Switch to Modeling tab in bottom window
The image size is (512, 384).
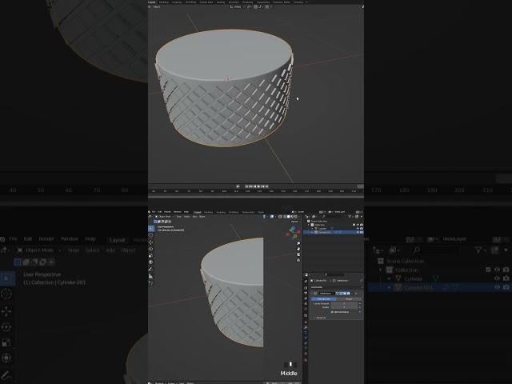(208, 212)
